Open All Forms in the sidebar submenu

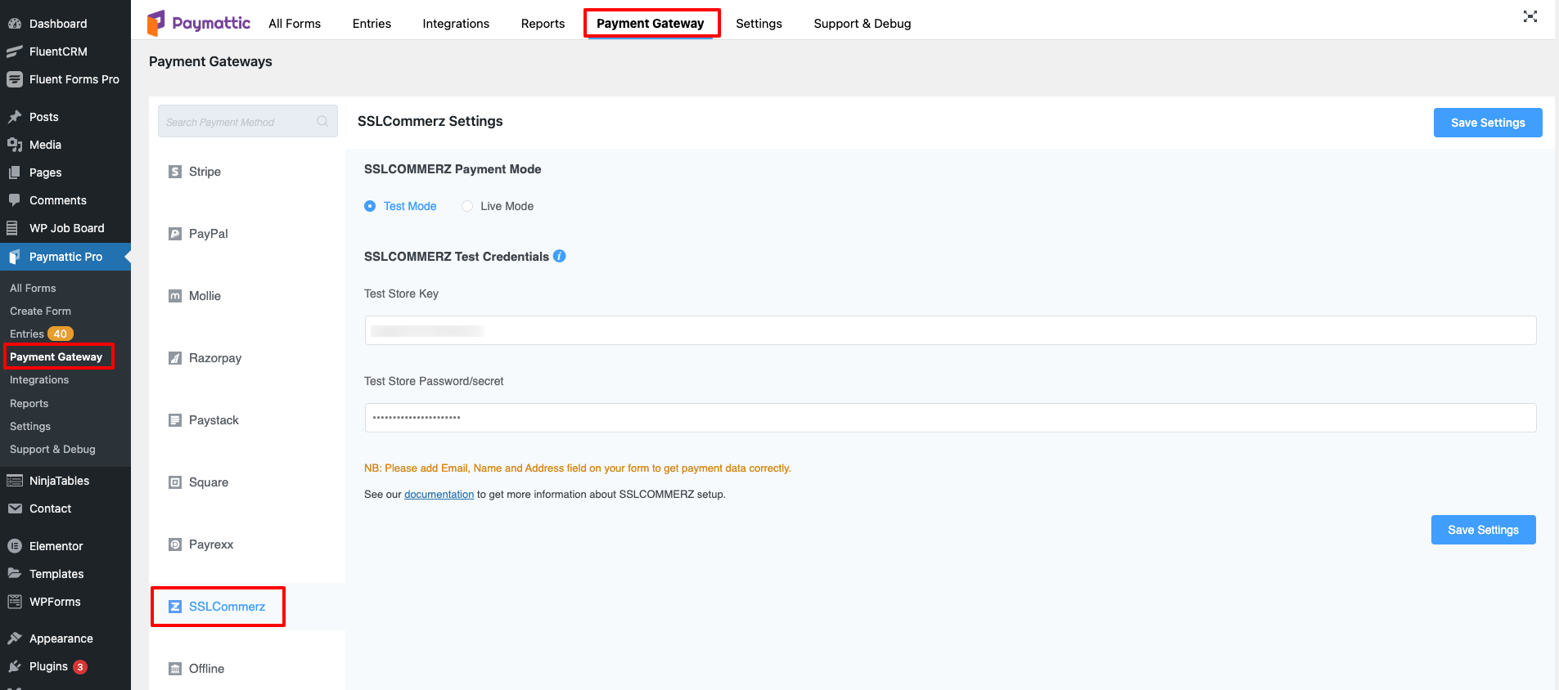(33, 289)
